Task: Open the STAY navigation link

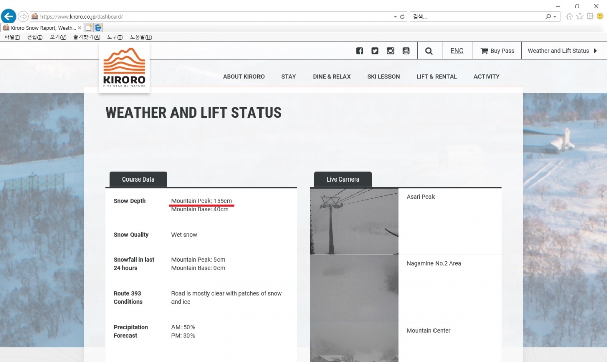Action: coord(288,77)
